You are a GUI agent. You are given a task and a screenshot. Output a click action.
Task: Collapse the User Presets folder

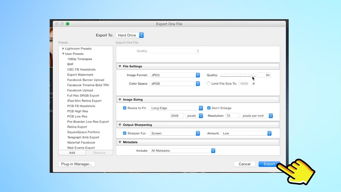[x=63, y=54]
